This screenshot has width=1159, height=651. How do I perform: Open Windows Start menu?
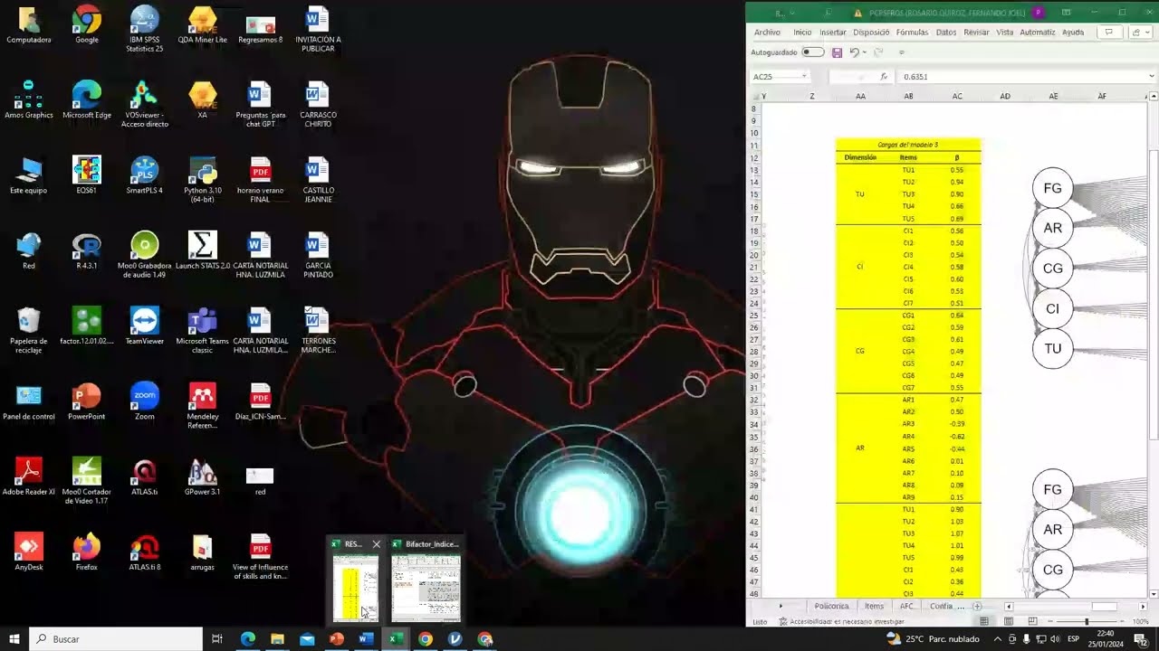coord(14,639)
